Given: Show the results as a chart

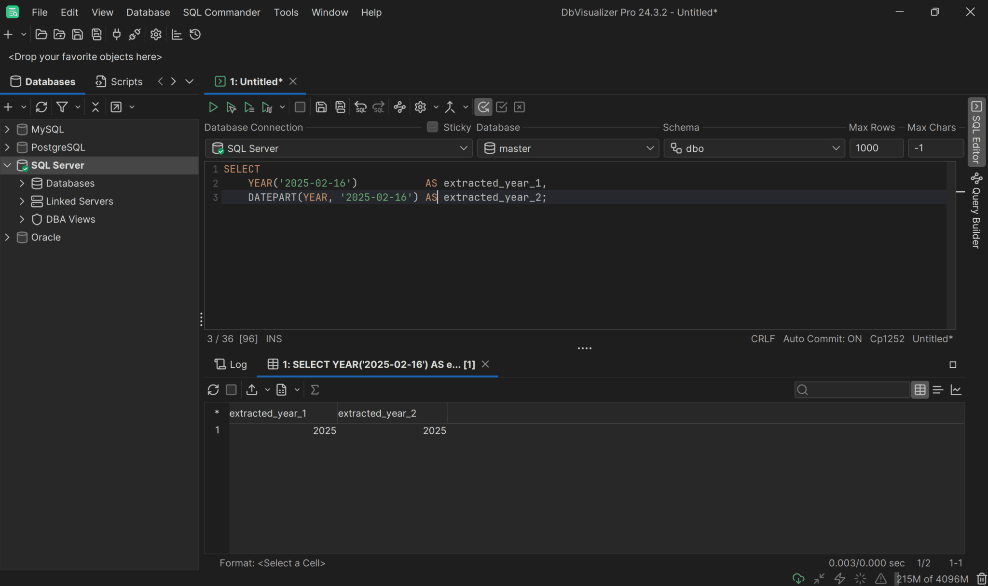Looking at the screenshot, I should pos(956,389).
